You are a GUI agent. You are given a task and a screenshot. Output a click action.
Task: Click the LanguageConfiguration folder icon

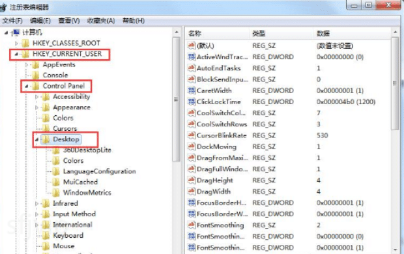pos(56,171)
